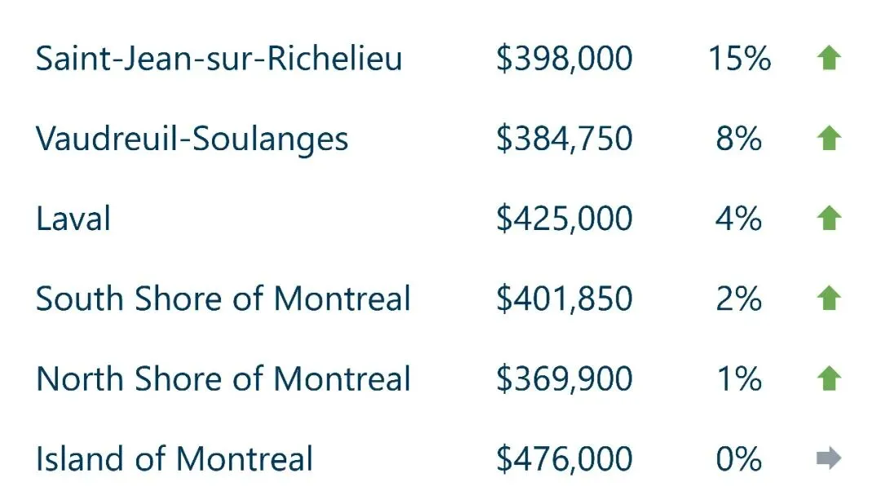Open the Laval region entry
Viewport: 881px width, 500px height.
click(x=73, y=219)
